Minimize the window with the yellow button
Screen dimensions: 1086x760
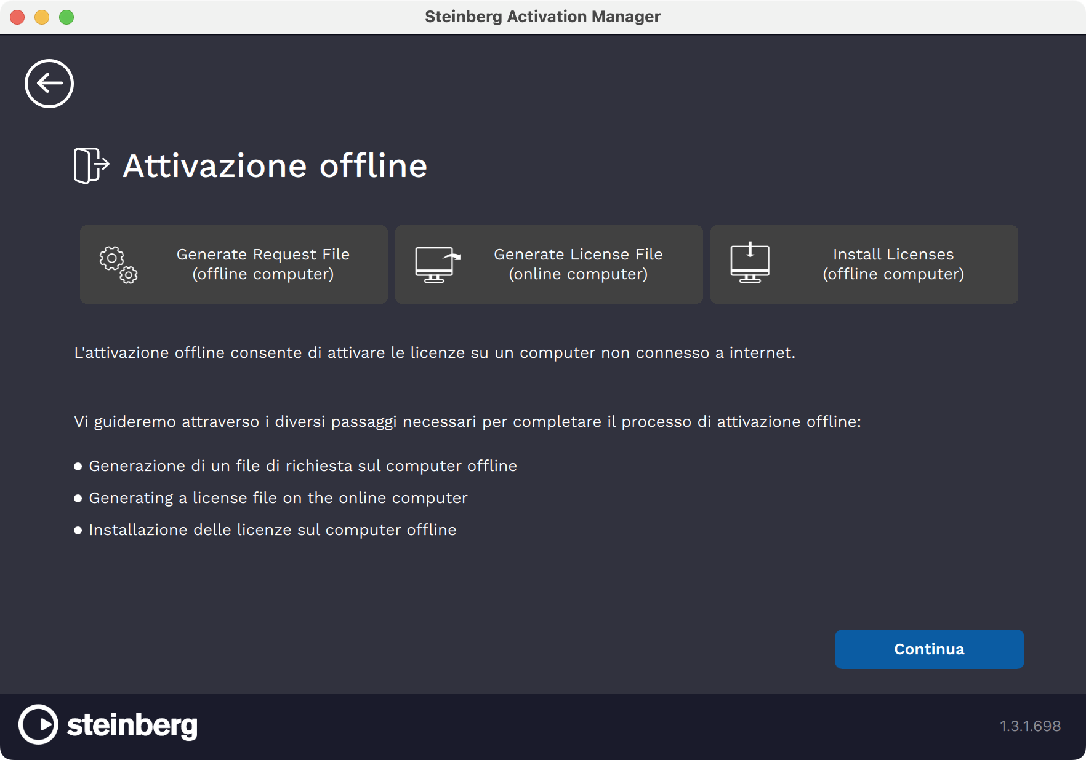42,17
